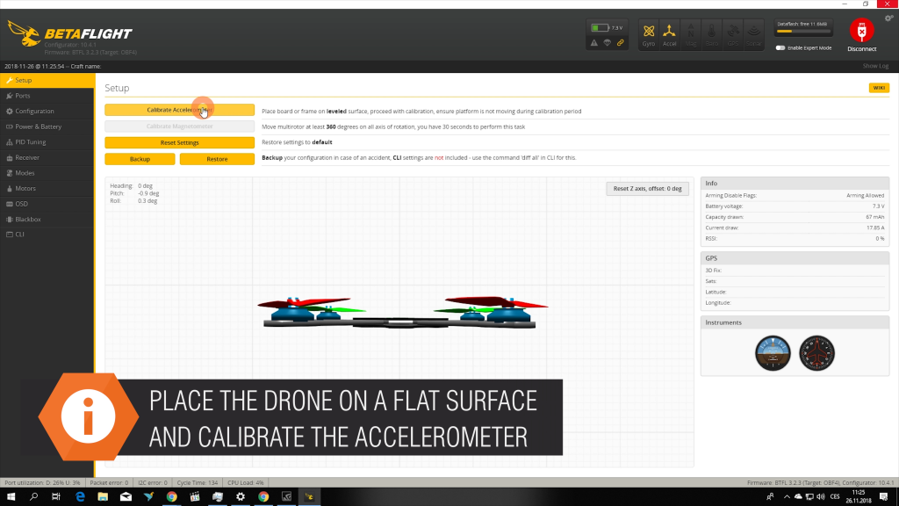The width and height of the screenshot is (899, 506).
Task: Click the Betaflight bee logo
Action: [24, 34]
